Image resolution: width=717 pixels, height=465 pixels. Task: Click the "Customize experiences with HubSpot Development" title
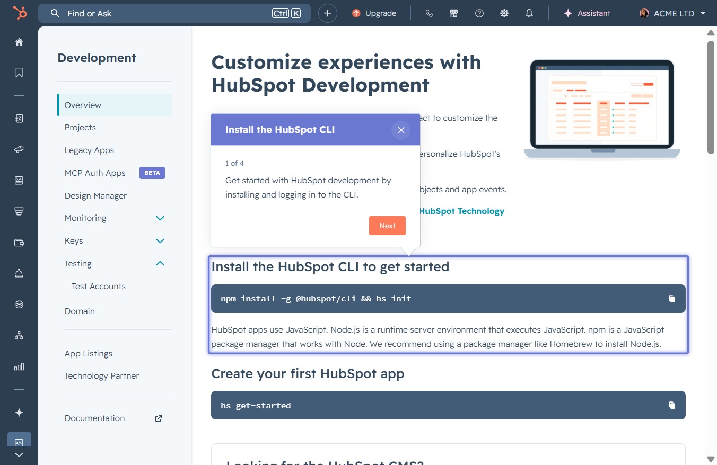(x=346, y=74)
